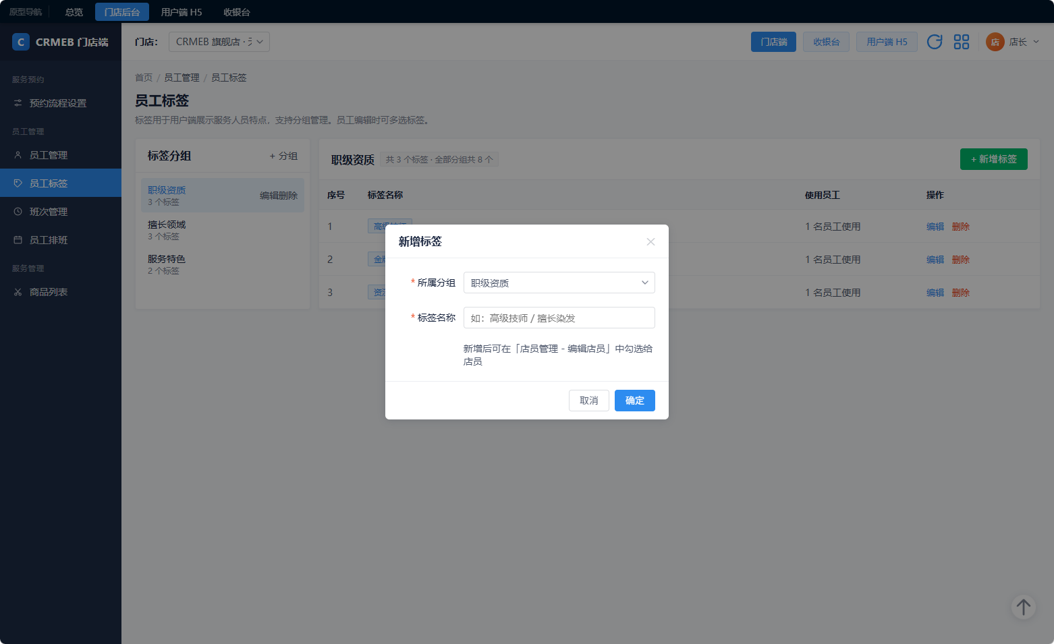Click 编辑 in table row 1
This screenshot has height=644, width=1054.
click(x=935, y=227)
